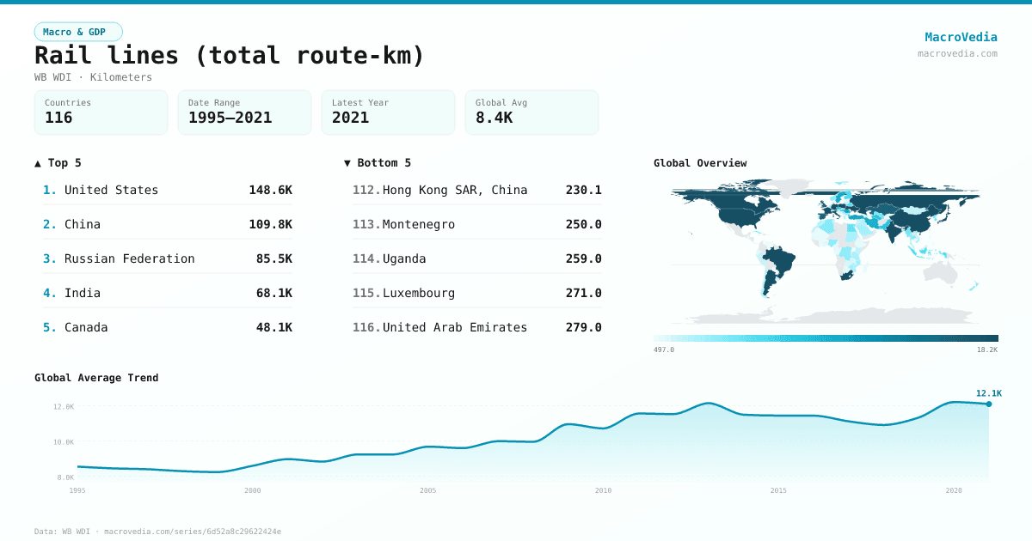Screen dimensions: 1032x541
Task: Click the macrovedia.com site link
Action: [x=957, y=53]
